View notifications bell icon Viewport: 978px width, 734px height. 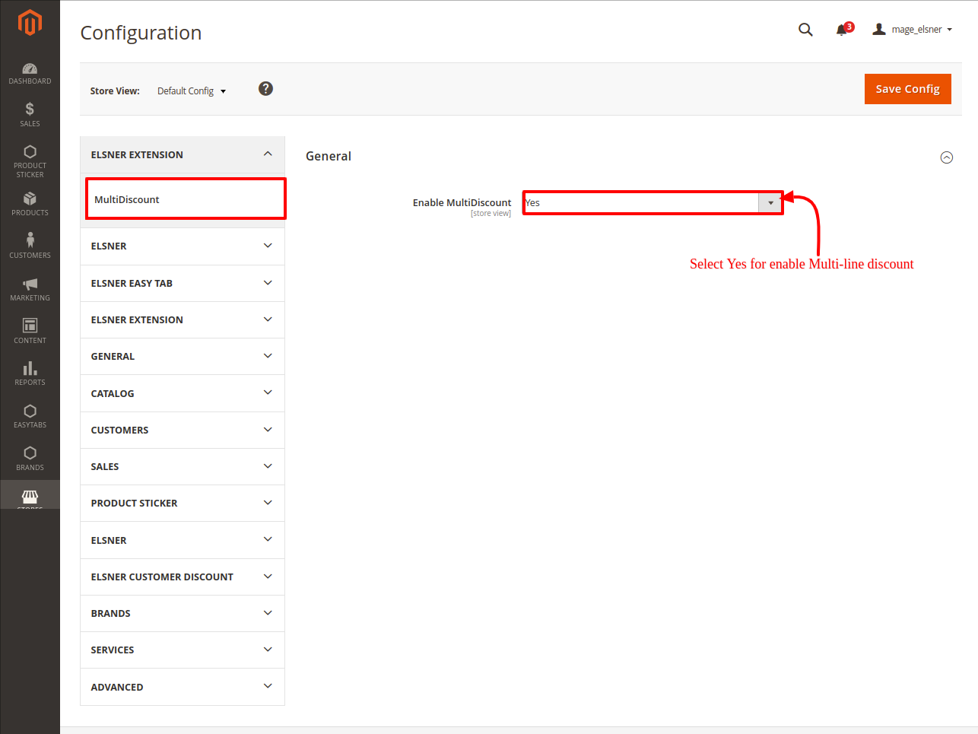(x=842, y=30)
